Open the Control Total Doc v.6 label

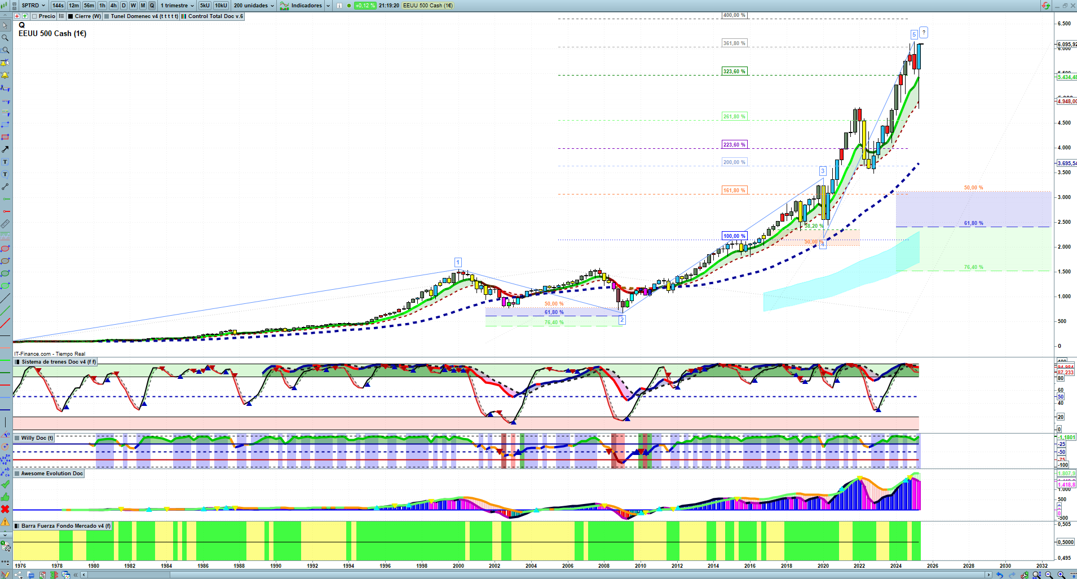(213, 16)
